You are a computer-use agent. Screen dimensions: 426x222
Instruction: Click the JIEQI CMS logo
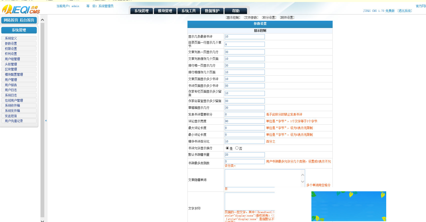[21, 9]
